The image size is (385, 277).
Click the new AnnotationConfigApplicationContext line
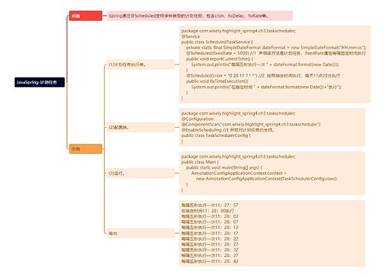[x=266, y=179]
